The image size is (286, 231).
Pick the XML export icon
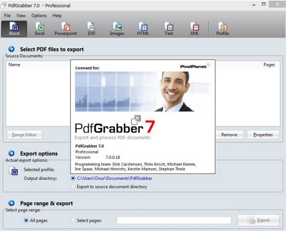pyautogui.click(x=194, y=29)
